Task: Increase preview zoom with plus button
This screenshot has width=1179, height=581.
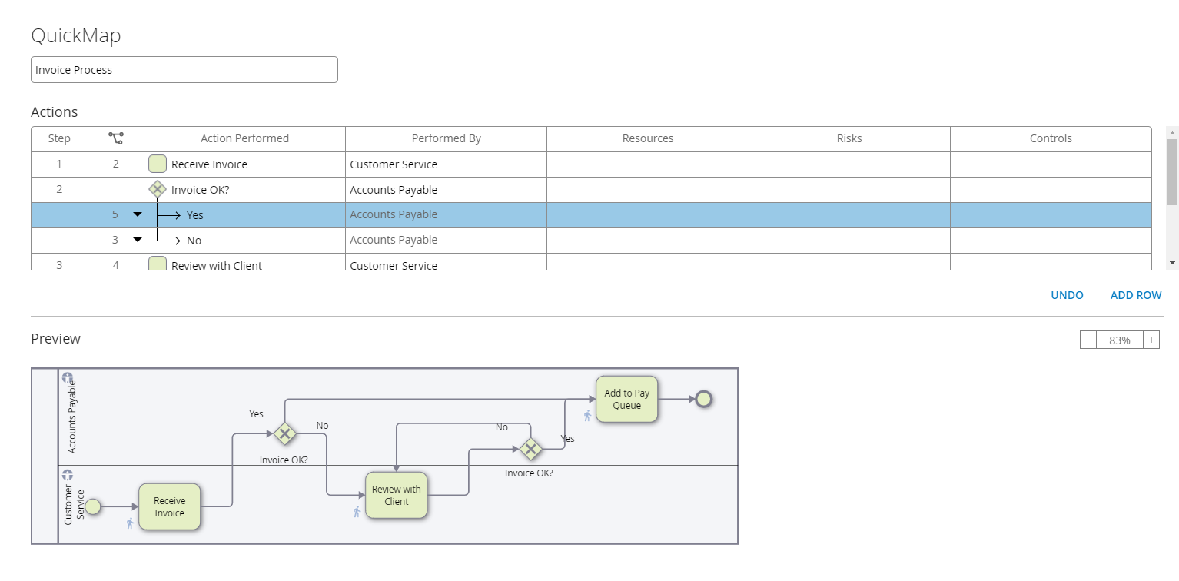Action: coord(1151,340)
